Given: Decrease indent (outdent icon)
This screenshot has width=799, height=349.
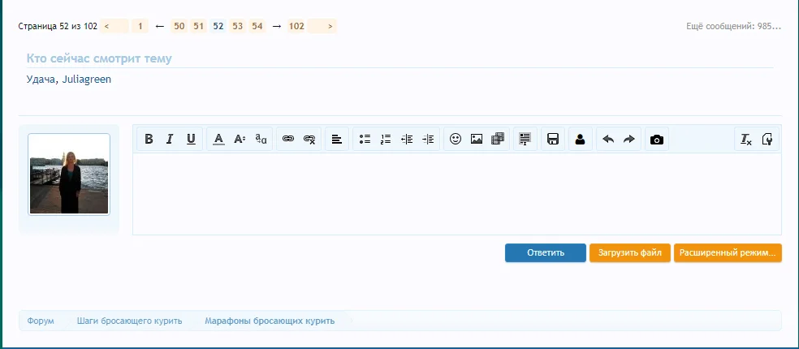Looking at the screenshot, I should [x=407, y=139].
